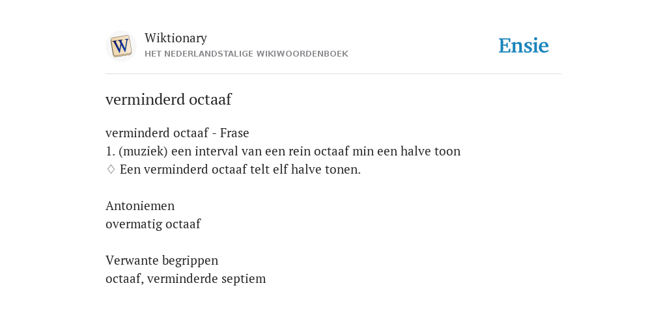Click the related term 'verminderde septiem'
This screenshot has height=333, width=667.
pos(206,278)
